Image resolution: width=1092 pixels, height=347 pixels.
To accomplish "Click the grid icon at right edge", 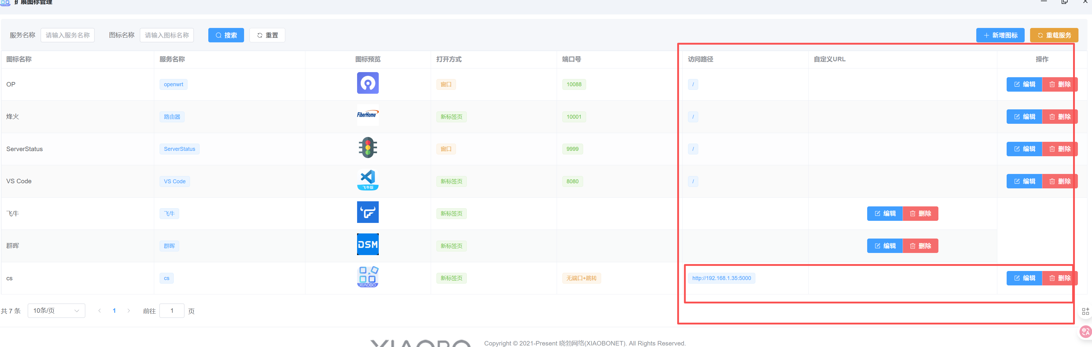I will tap(1085, 312).
